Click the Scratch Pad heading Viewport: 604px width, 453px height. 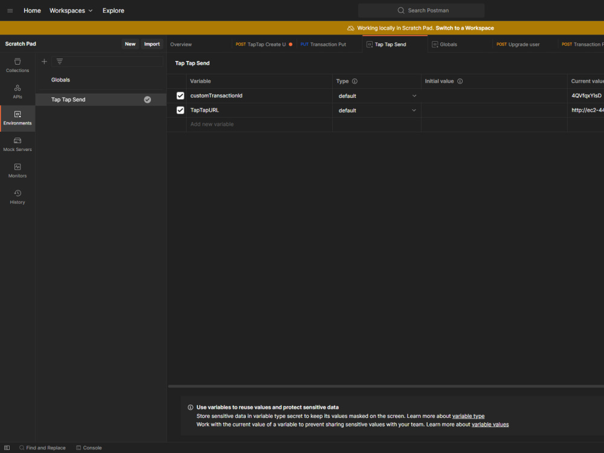21,44
